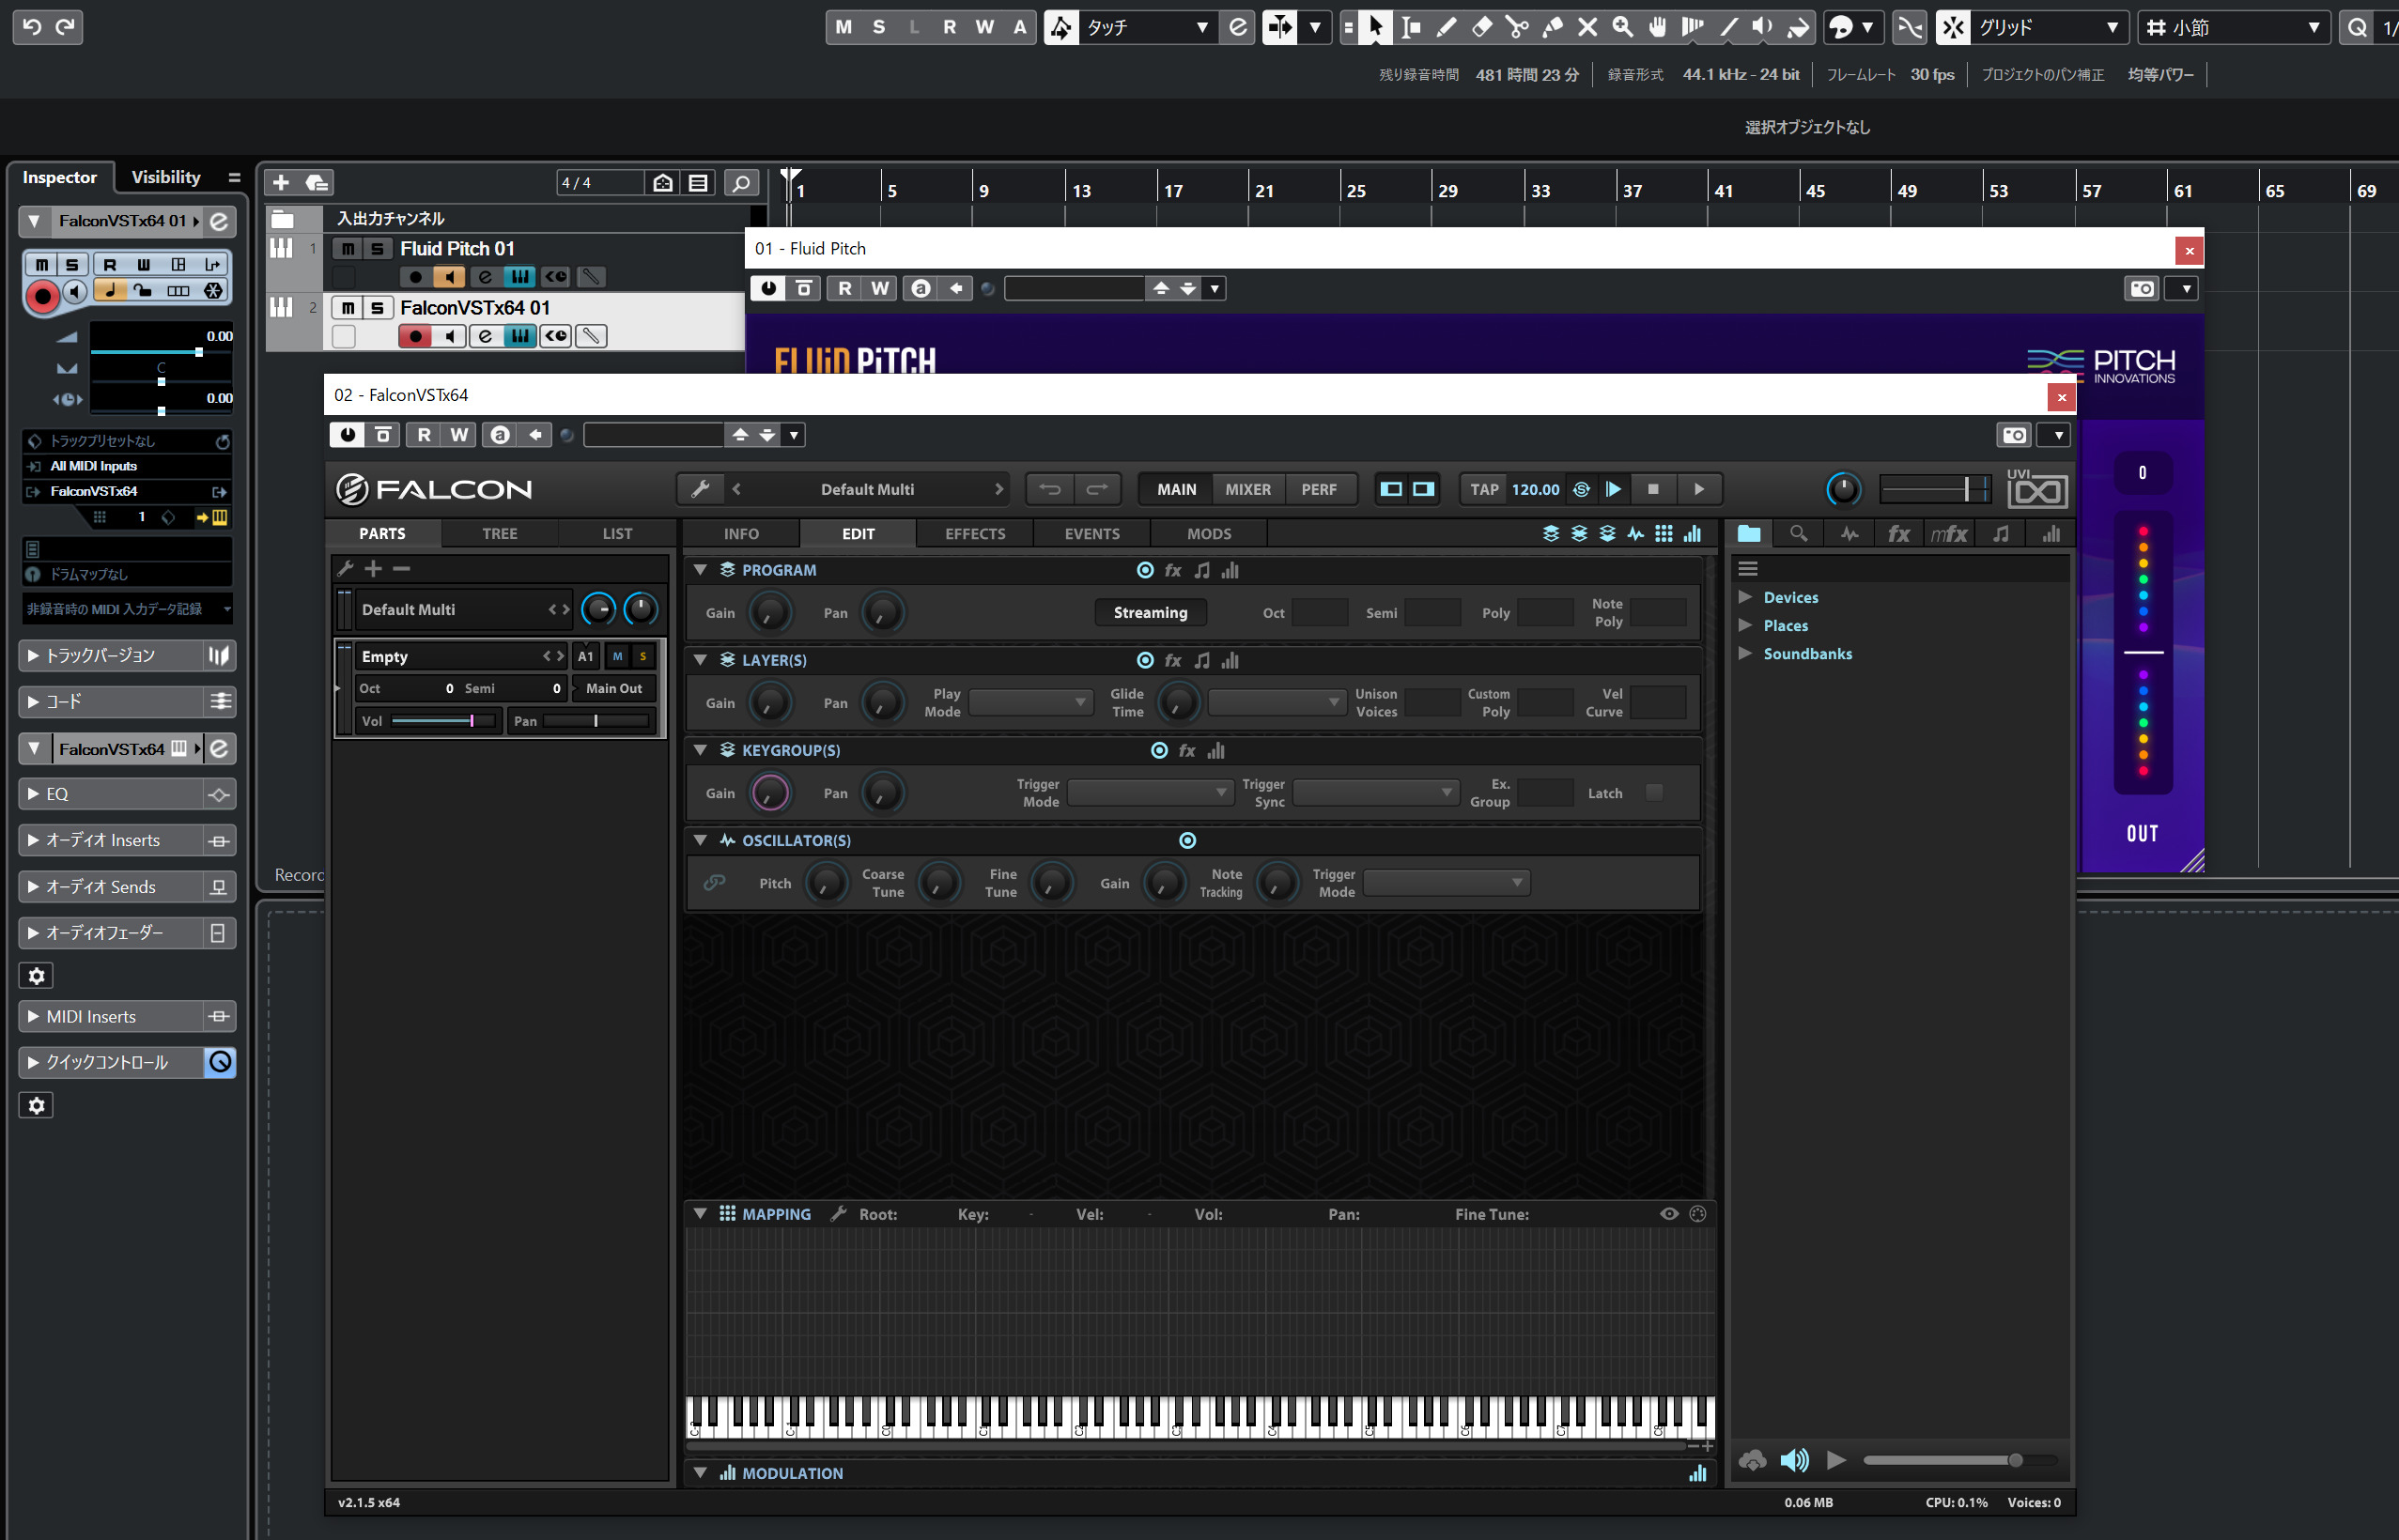The width and height of the screenshot is (2399, 1540).
Task: Toggle record enable on FalconVSTx64 01 track
Action: click(x=415, y=336)
